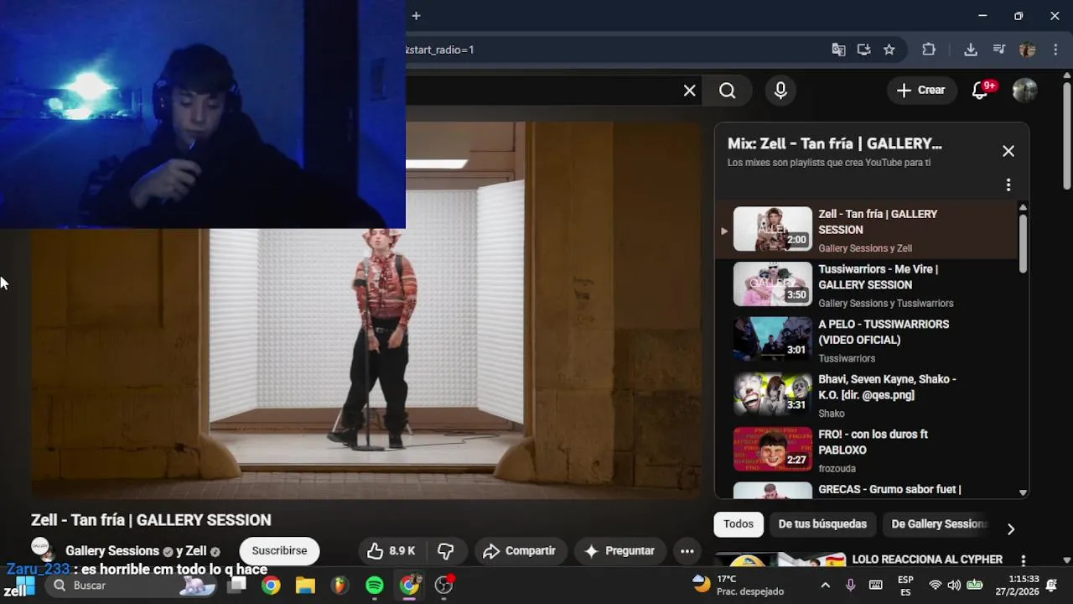Select the Todos filter chip
1073x604 pixels.
[x=739, y=524]
